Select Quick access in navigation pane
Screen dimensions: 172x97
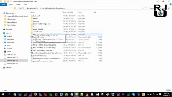point(10,13)
